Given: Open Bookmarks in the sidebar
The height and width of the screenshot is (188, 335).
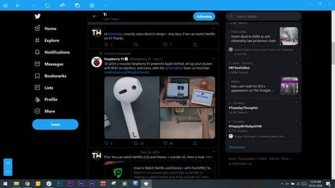Looking at the screenshot, I should [55, 76].
